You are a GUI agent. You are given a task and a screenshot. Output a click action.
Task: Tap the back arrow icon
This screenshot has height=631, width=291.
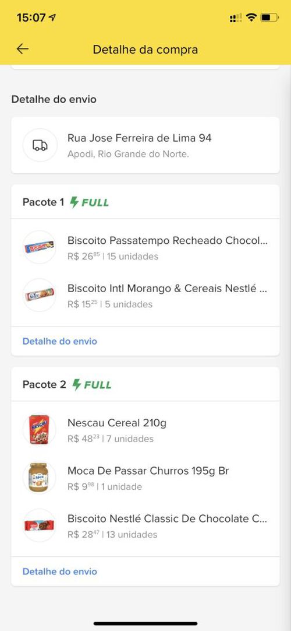point(23,49)
